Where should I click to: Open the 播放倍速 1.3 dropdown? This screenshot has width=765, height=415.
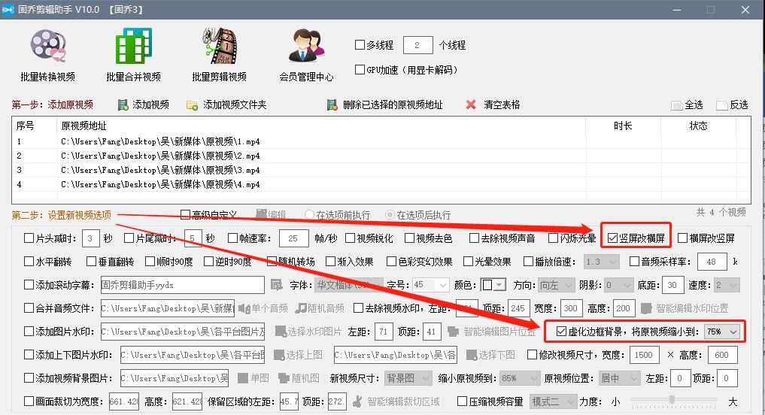point(602,262)
